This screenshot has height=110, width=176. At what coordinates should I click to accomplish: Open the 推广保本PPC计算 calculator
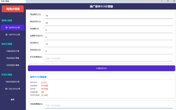[x=13, y=35]
